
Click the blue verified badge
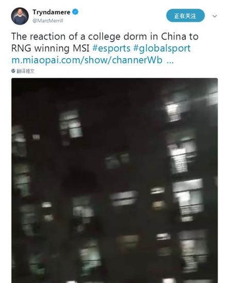point(75,12)
